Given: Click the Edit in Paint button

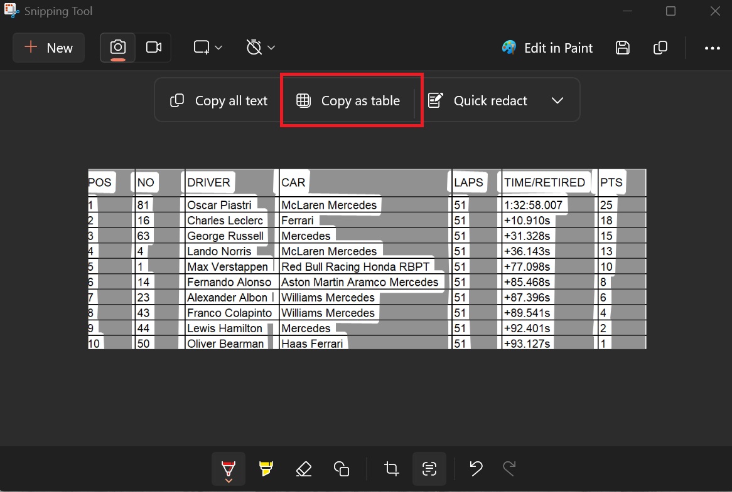Looking at the screenshot, I should tap(547, 48).
